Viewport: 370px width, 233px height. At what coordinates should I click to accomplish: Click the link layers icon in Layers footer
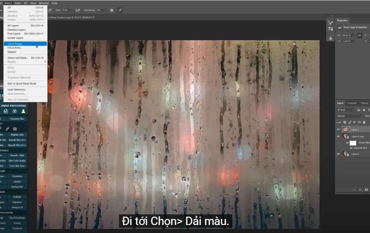click(354, 190)
